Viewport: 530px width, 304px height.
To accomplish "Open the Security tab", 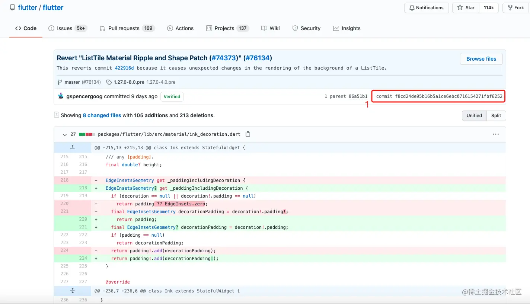I will (x=306, y=28).
